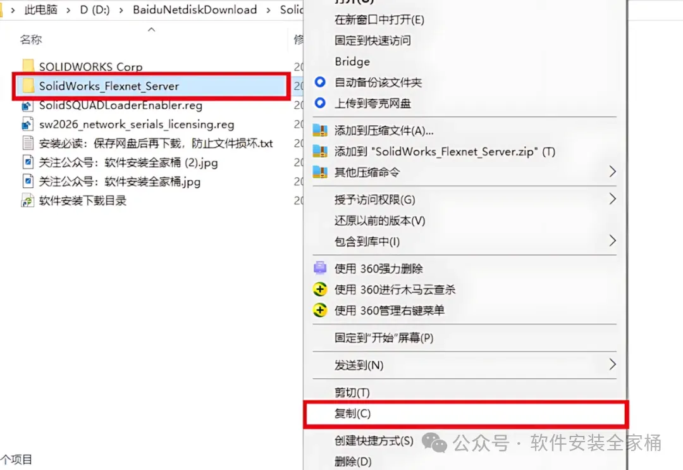Select the 安装必读 text file icon
The height and width of the screenshot is (470, 683).
pos(27,144)
